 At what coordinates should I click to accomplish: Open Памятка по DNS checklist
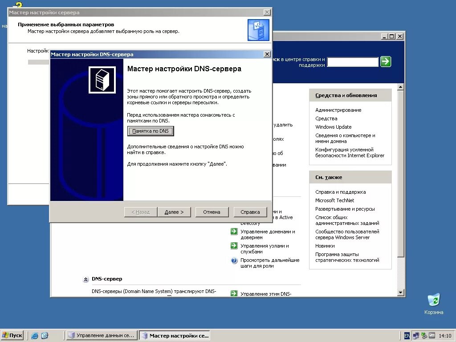point(151,131)
